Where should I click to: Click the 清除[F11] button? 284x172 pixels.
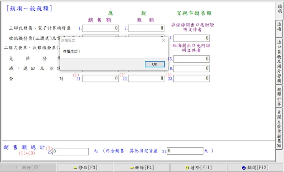point(198,167)
